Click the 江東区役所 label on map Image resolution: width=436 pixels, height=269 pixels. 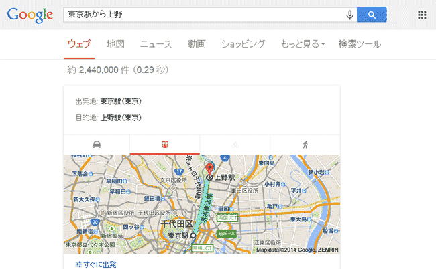tap(267, 243)
